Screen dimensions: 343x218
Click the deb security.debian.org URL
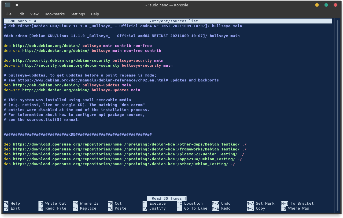[62, 61]
